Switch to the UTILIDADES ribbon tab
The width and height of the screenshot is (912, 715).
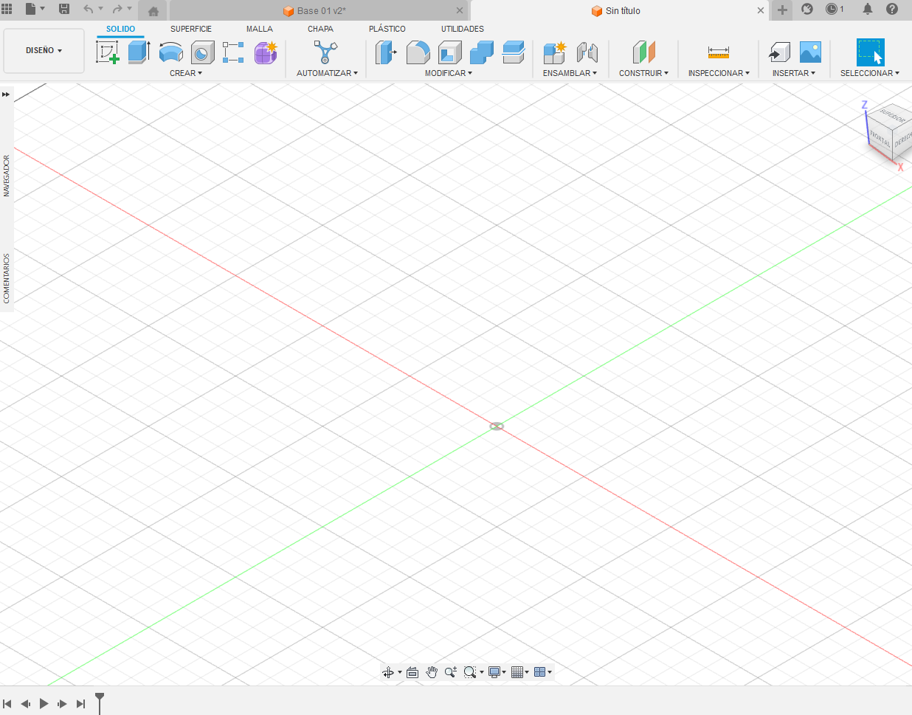pyautogui.click(x=463, y=29)
